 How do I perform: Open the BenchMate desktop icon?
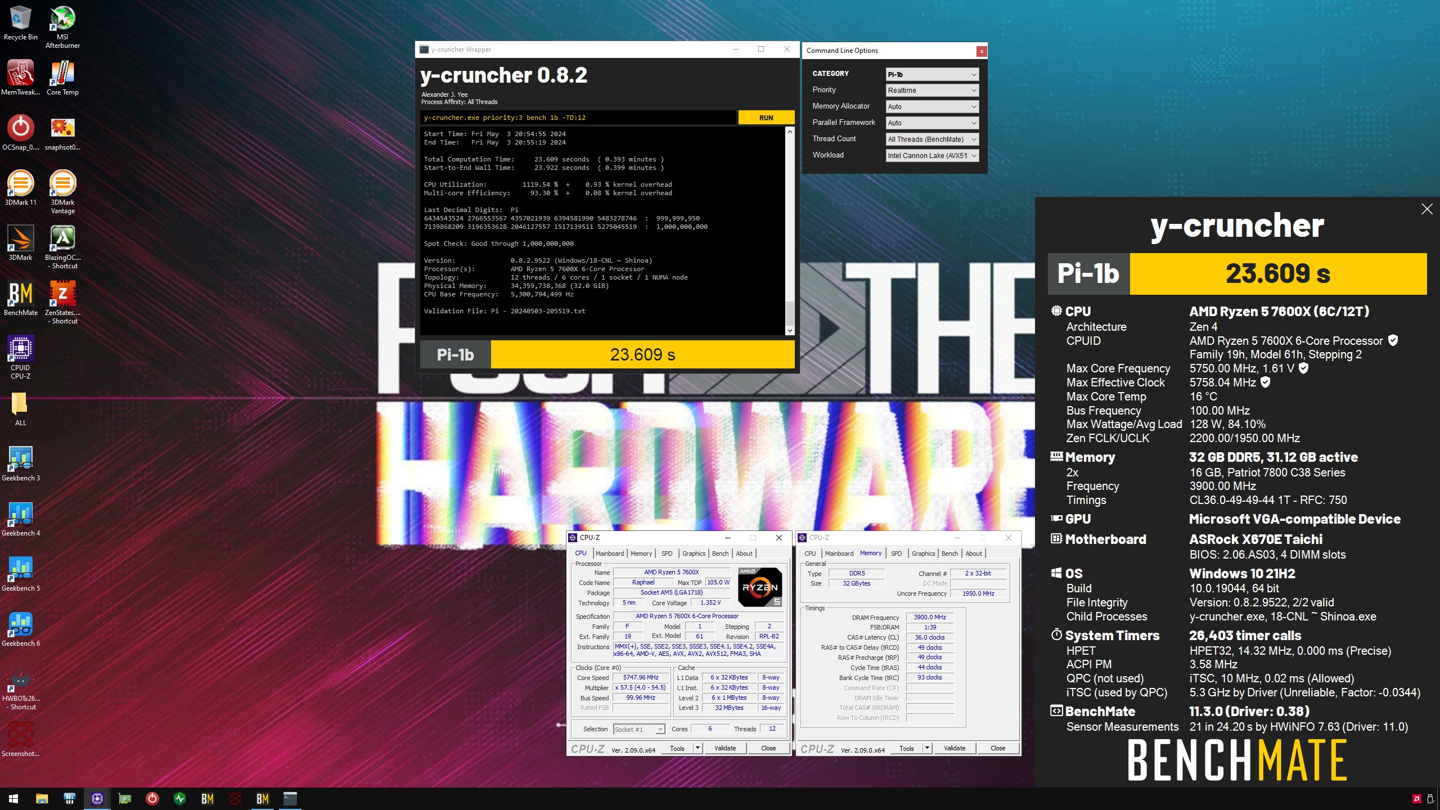tap(21, 298)
